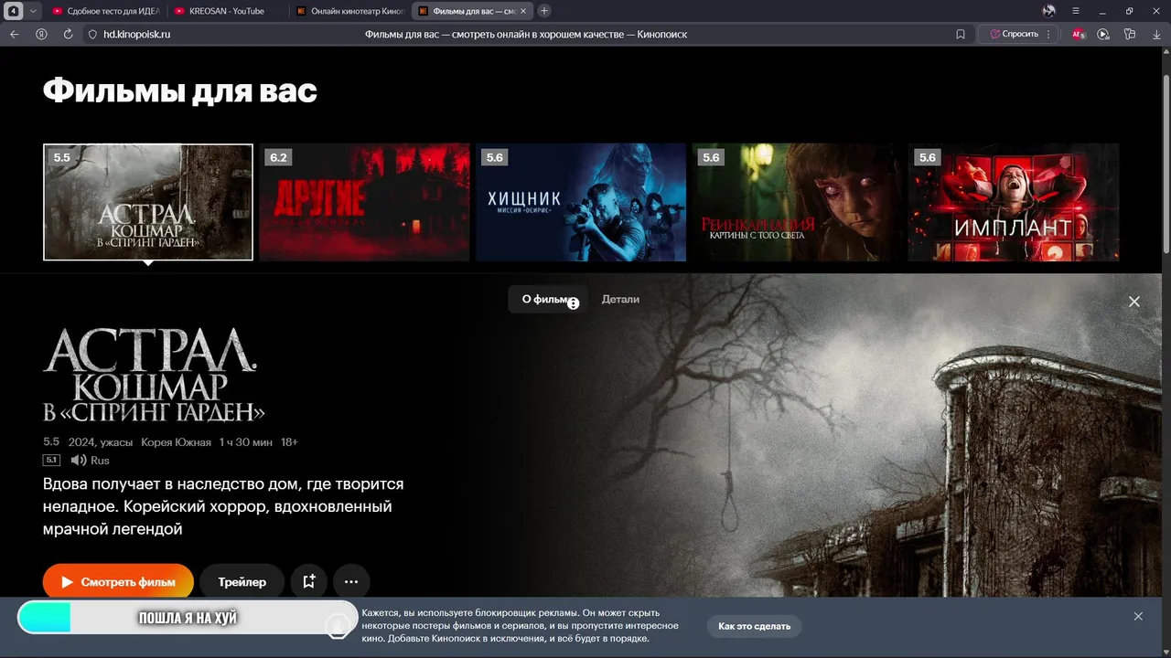Go back with the browser back arrow

tap(14, 34)
